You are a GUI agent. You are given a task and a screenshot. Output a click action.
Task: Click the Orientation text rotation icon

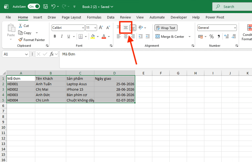(141, 28)
